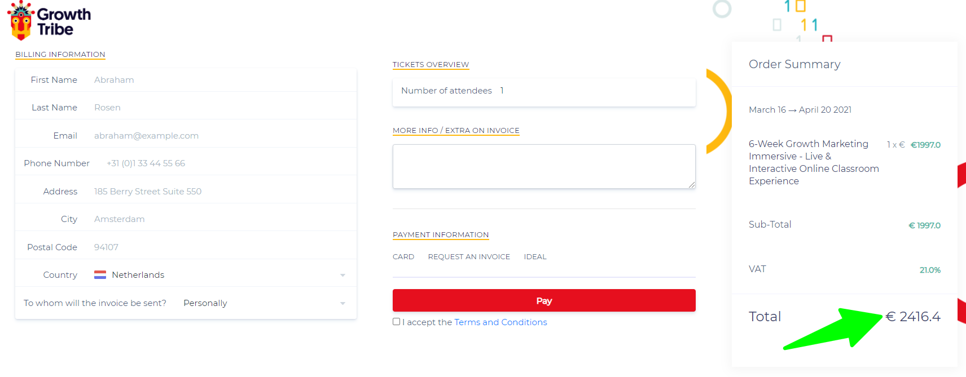Image resolution: width=966 pixels, height=377 pixels.
Task: Click the Postal Code field
Action: tap(220, 247)
